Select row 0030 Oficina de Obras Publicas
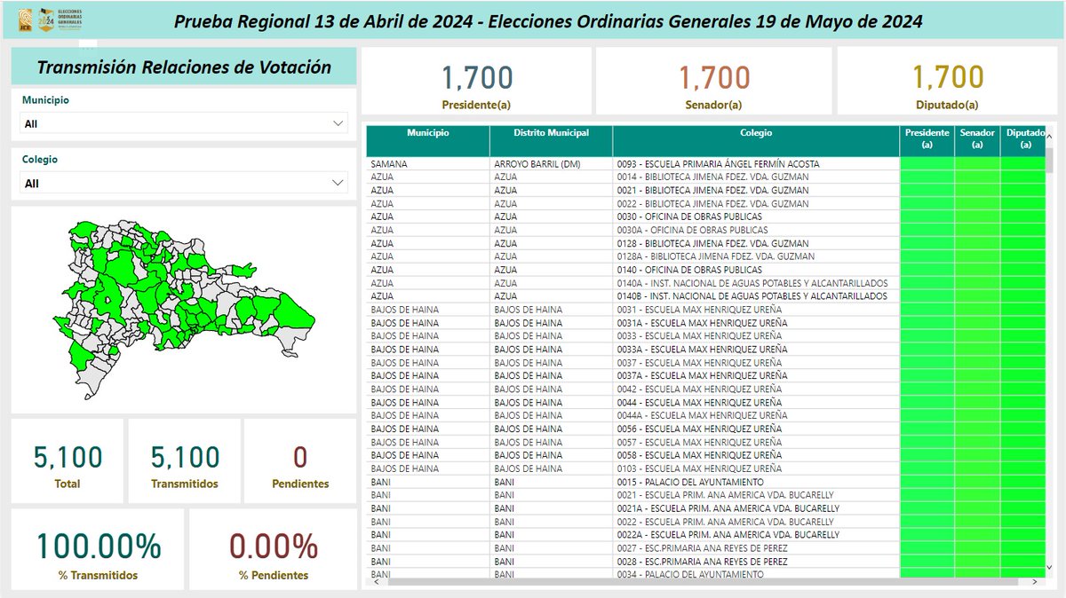Screen dimensions: 1066x598 coord(706,216)
